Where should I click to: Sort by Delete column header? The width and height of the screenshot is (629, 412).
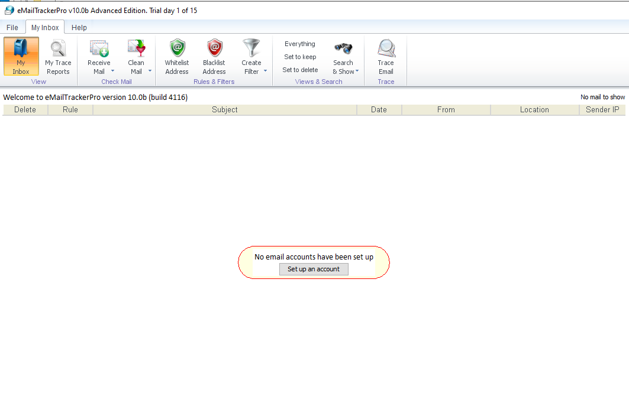click(25, 110)
